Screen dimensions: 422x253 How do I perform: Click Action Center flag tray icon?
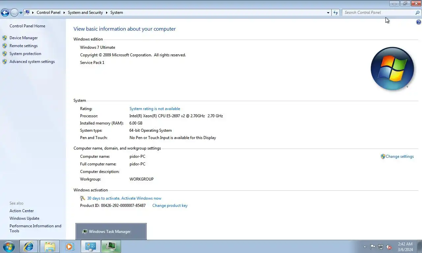[373, 247]
